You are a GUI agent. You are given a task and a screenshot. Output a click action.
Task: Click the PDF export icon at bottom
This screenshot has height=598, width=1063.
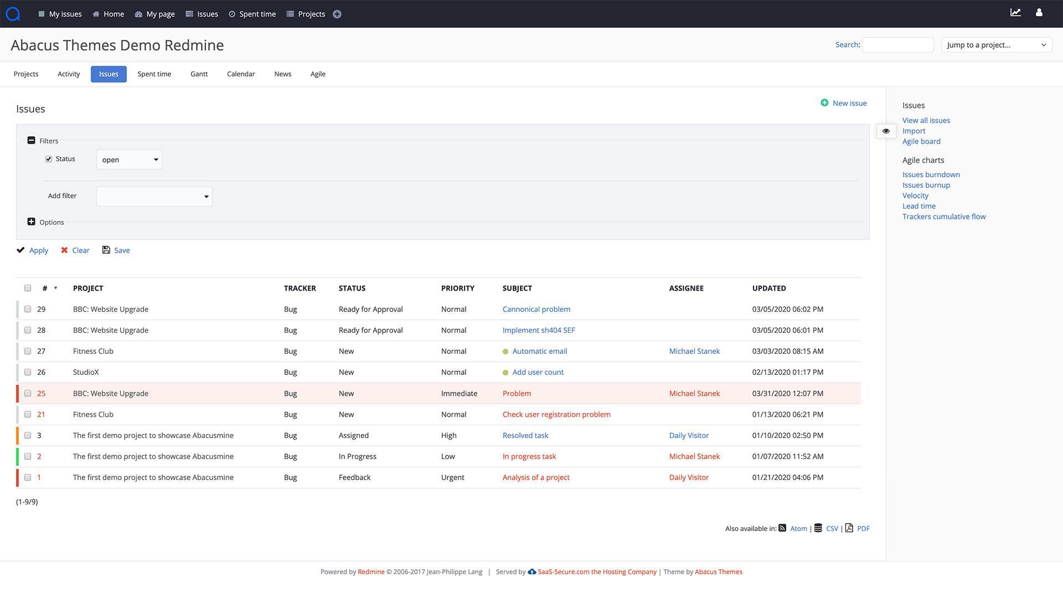[849, 528]
